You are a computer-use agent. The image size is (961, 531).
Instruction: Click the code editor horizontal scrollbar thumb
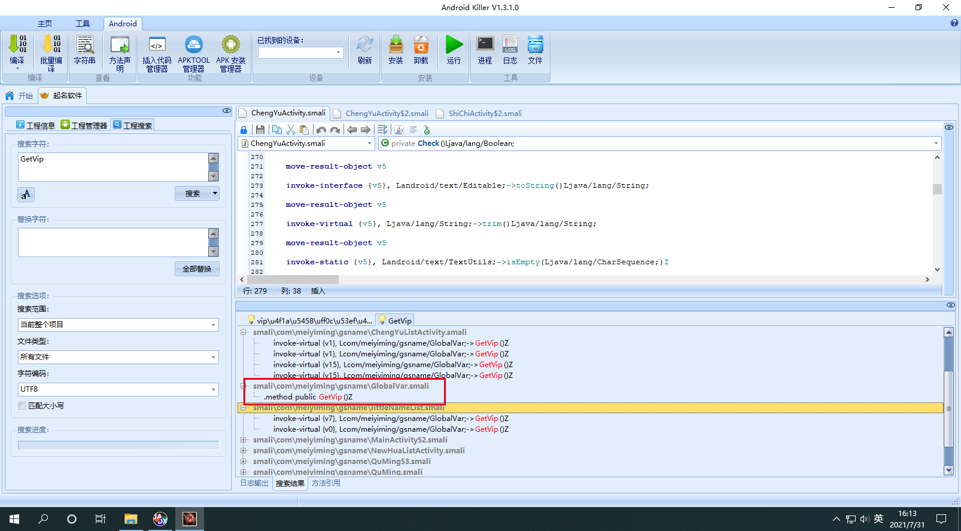[293, 279]
